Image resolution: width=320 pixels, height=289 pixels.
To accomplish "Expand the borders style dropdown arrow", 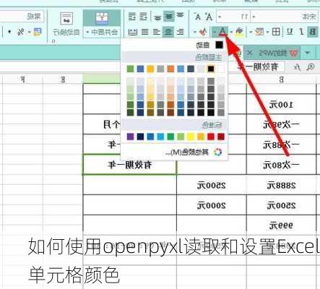I will click(x=268, y=32).
